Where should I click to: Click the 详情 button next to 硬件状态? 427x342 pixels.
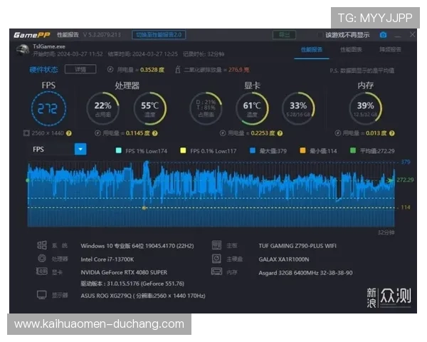(x=80, y=69)
